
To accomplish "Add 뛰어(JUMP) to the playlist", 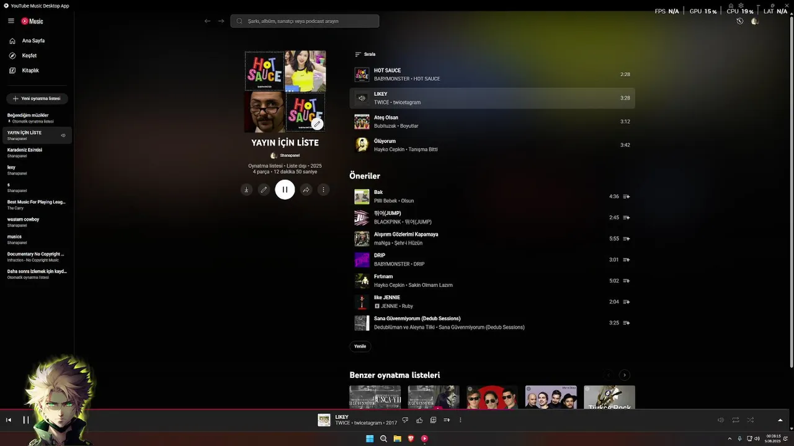I will 627,217.
